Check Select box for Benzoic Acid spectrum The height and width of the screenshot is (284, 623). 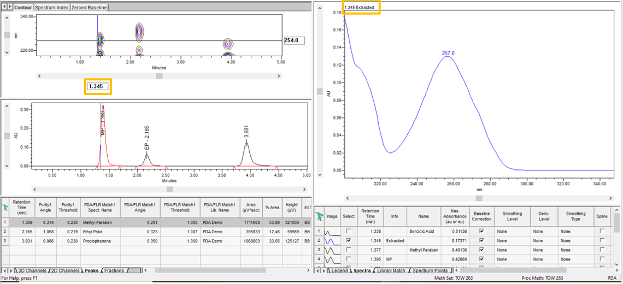(x=349, y=231)
